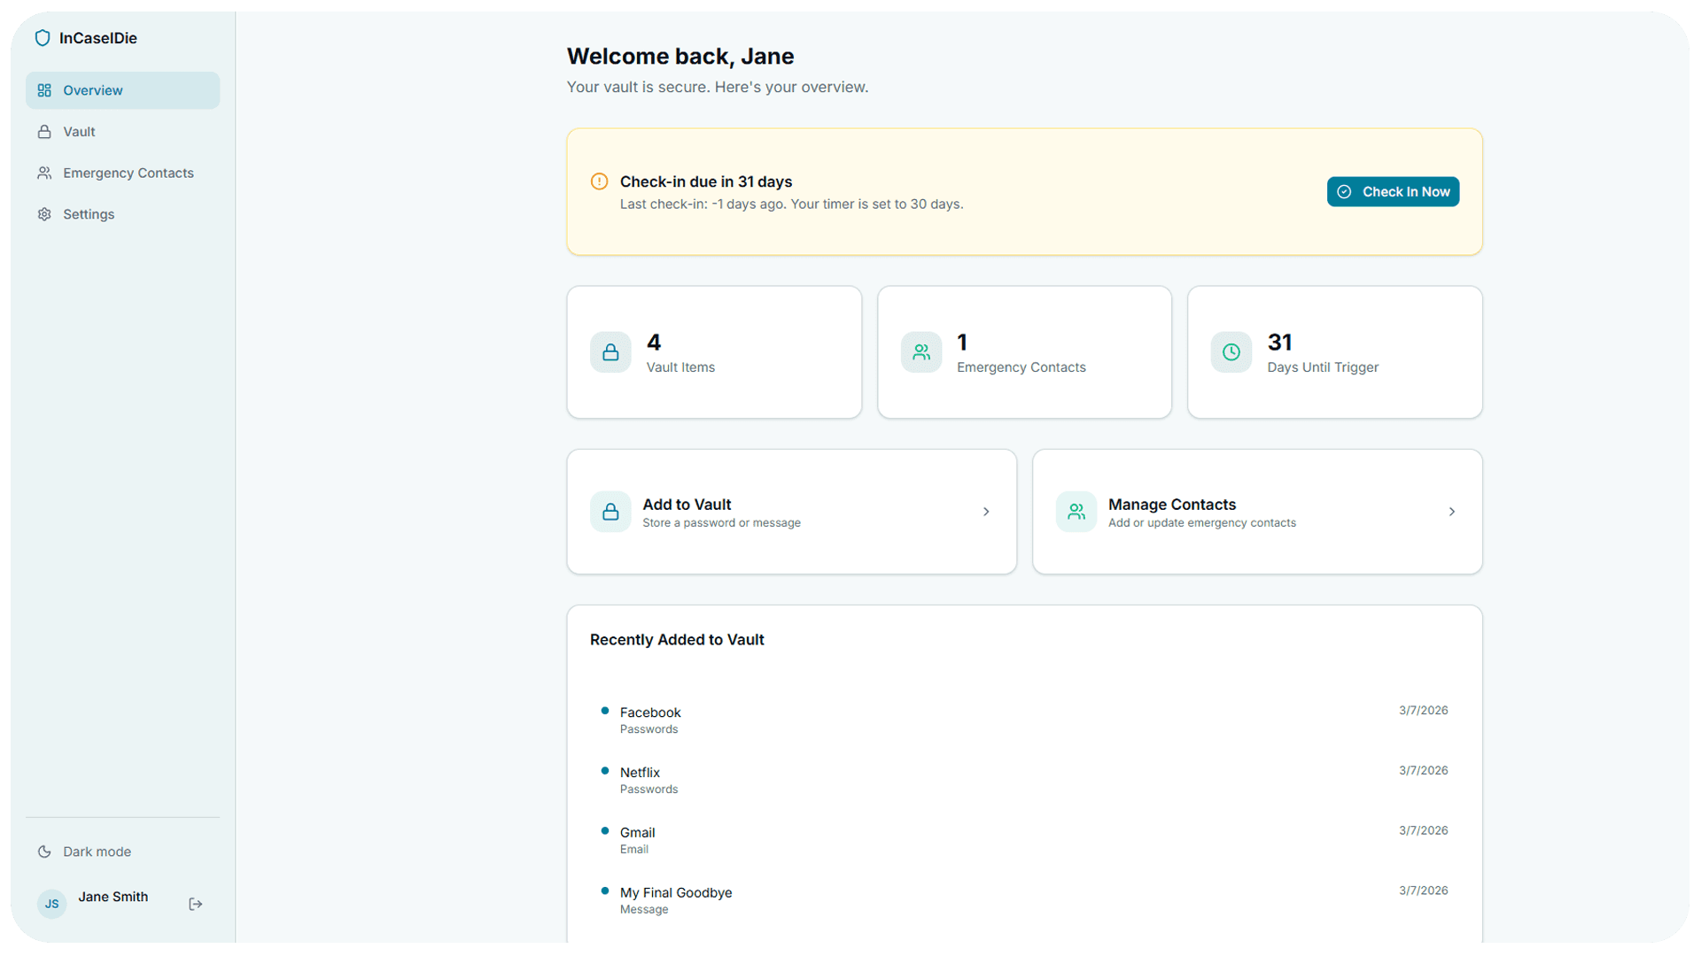
Task: Click the lock icon on Add to Vault card
Action: 610,512
